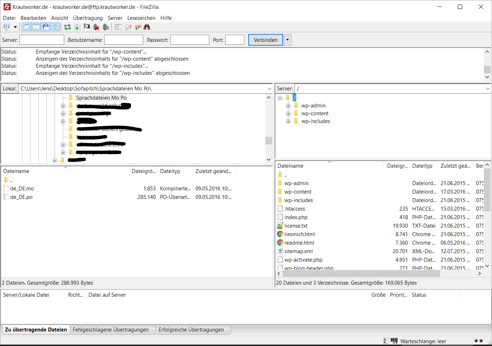The image size is (492, 346).
Task: Open the remote Server path dropdown
Action: pyautogui.click(x=488, y=89)
